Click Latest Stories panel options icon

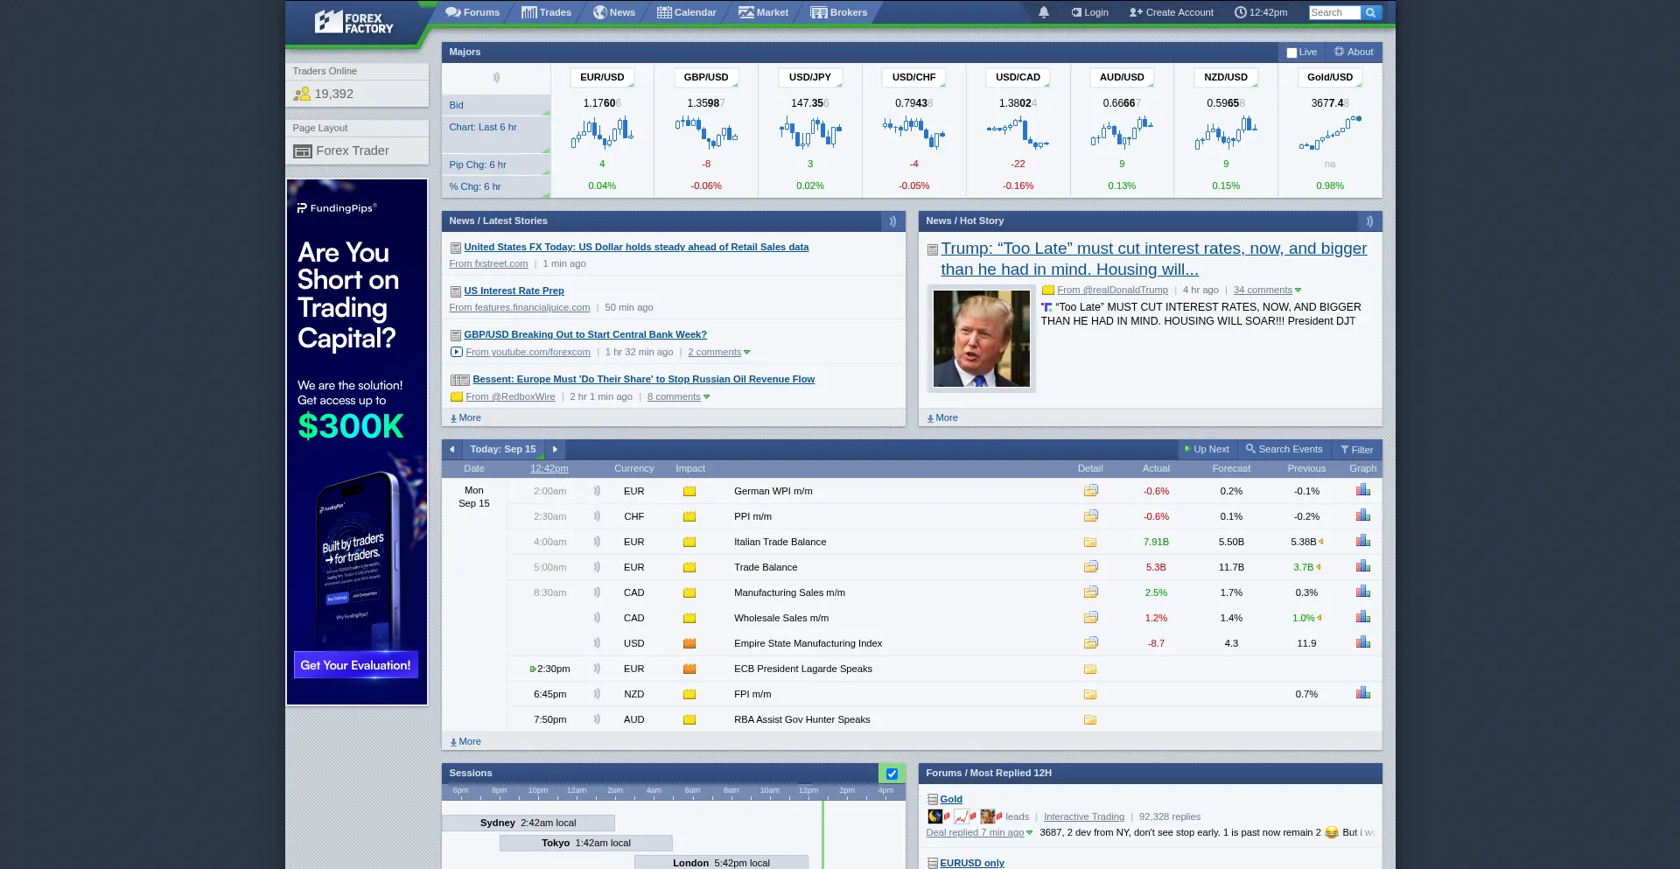click(x=892, y=221)
